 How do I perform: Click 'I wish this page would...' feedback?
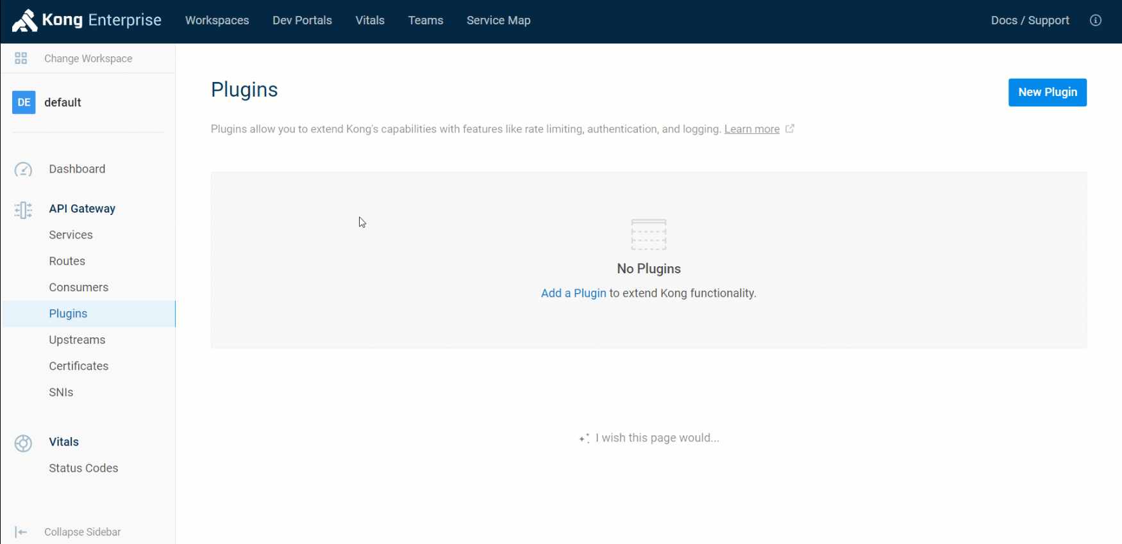point(657,438)
